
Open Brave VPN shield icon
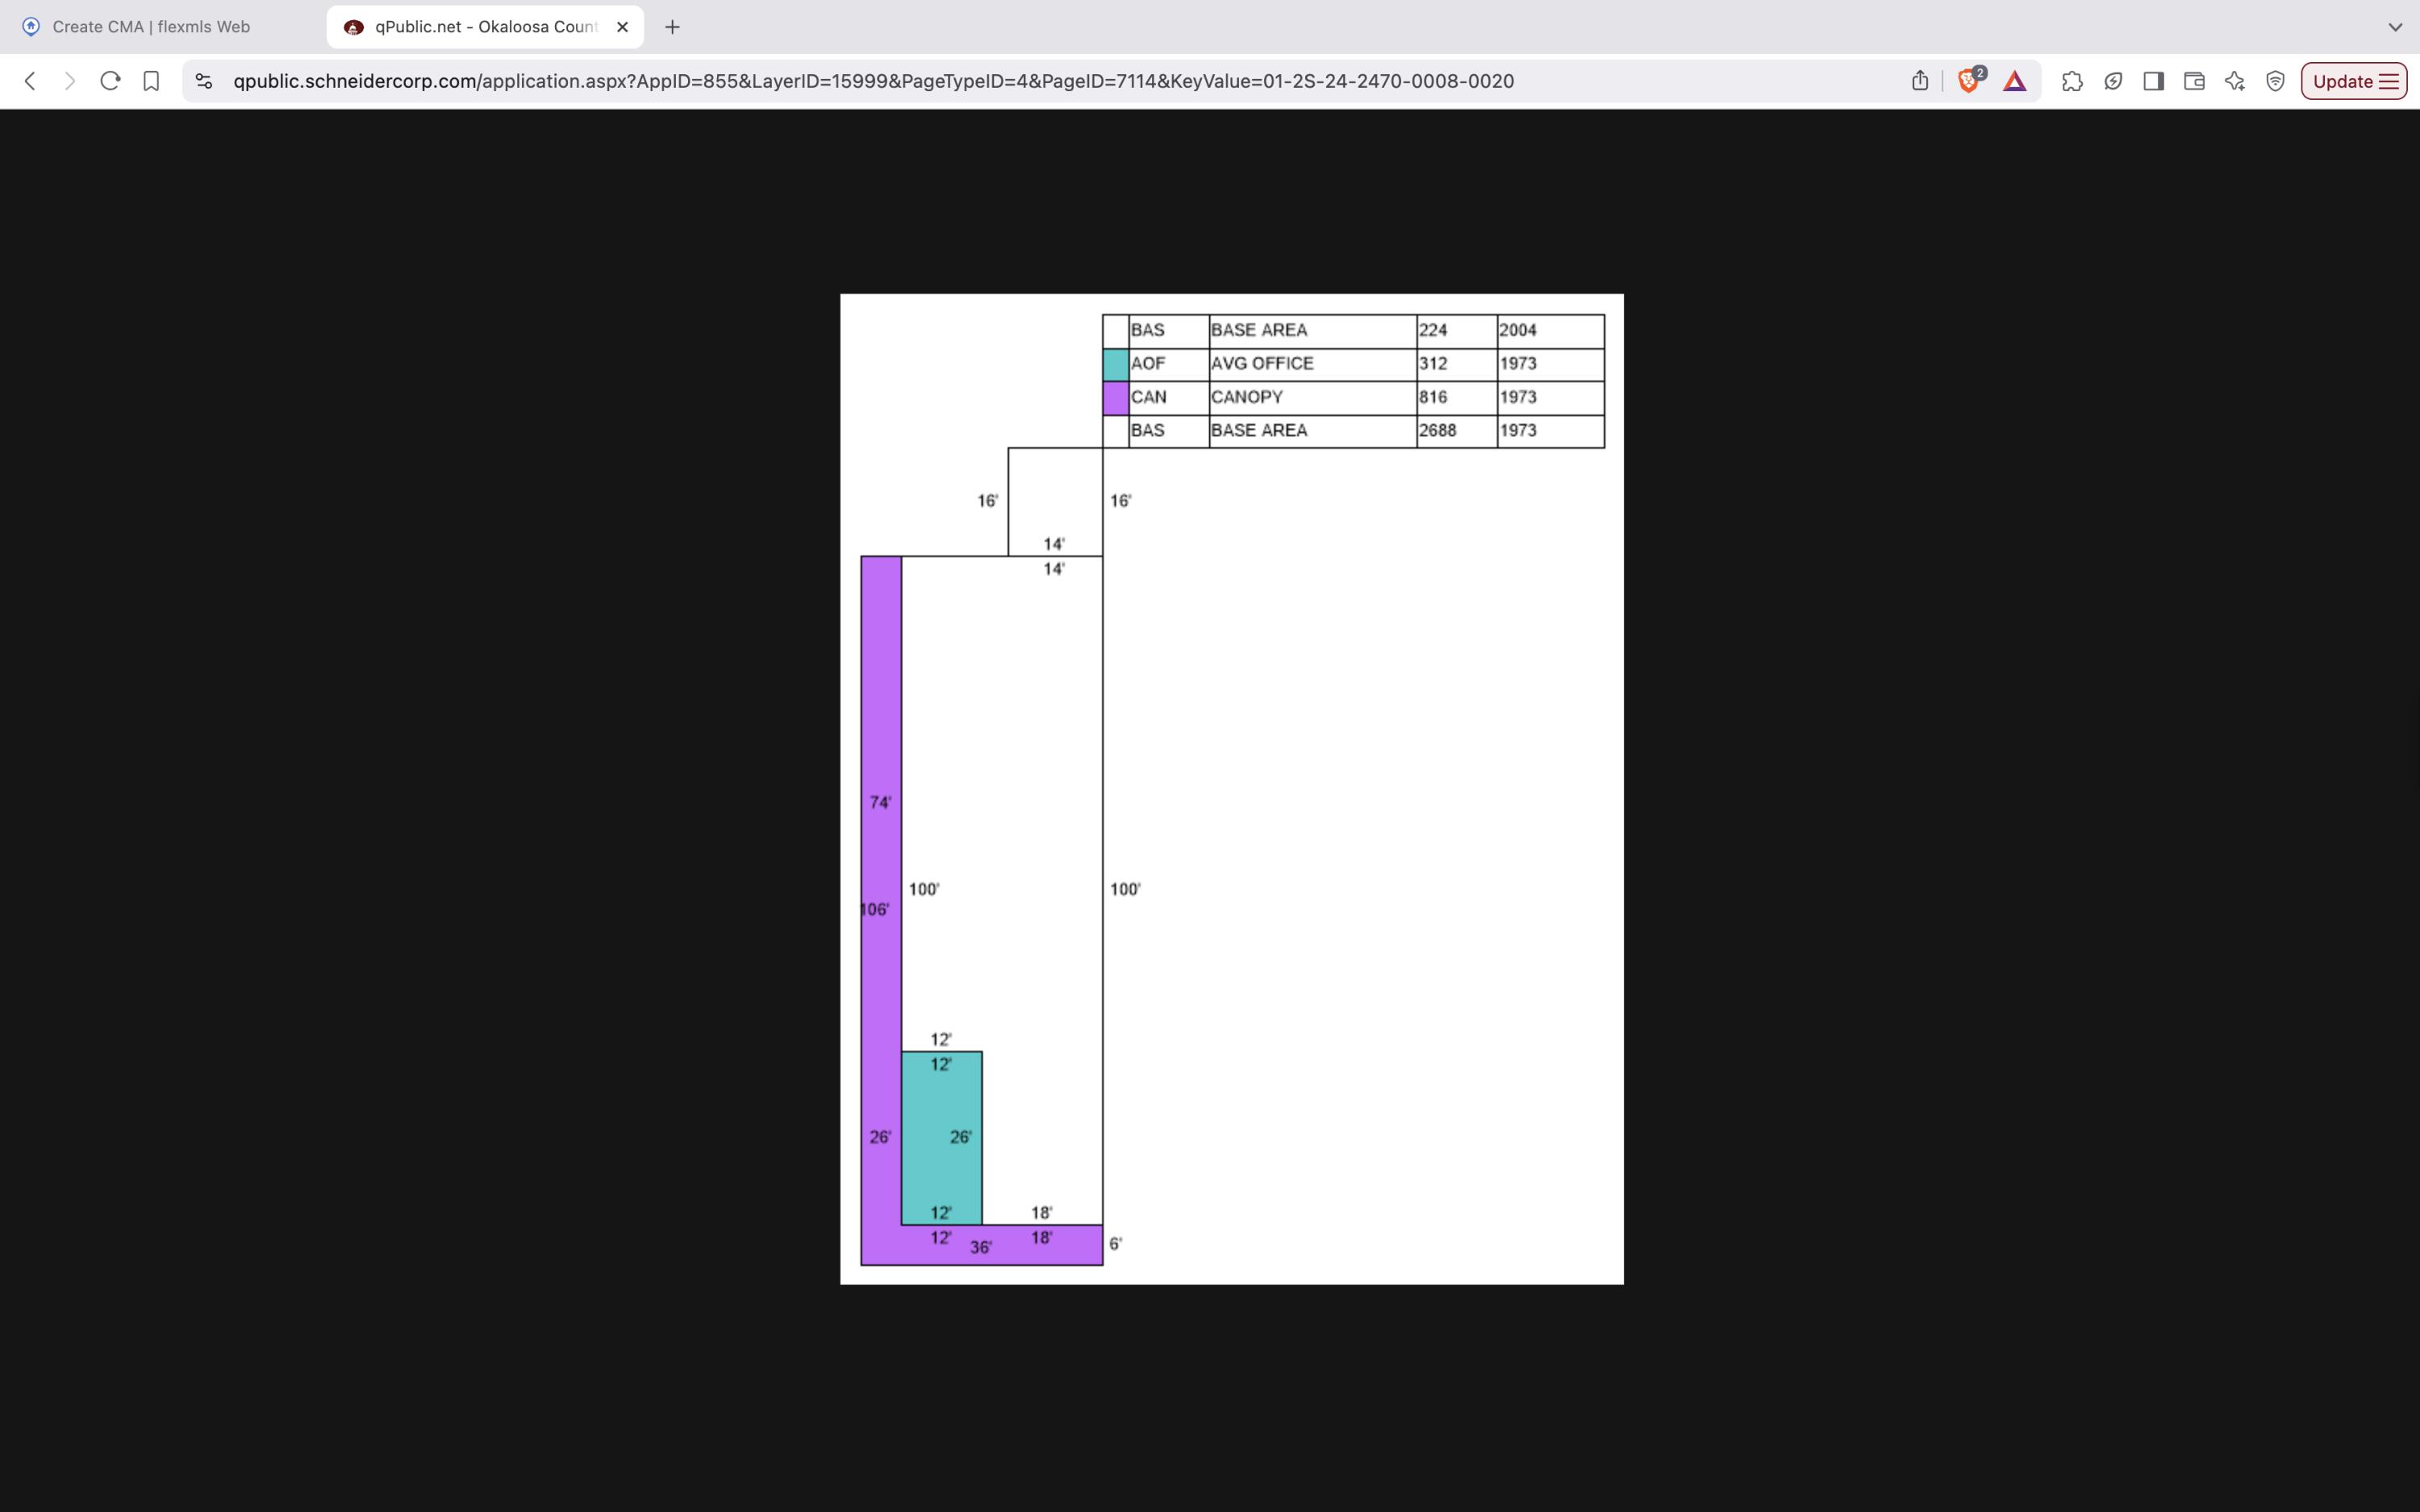tap(2276, 81)
